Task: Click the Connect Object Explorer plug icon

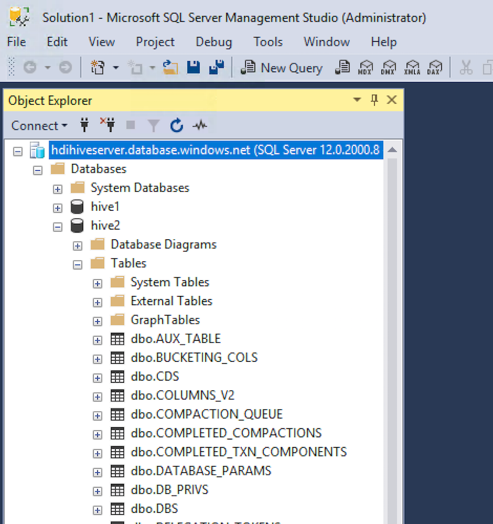Action: 84,125
